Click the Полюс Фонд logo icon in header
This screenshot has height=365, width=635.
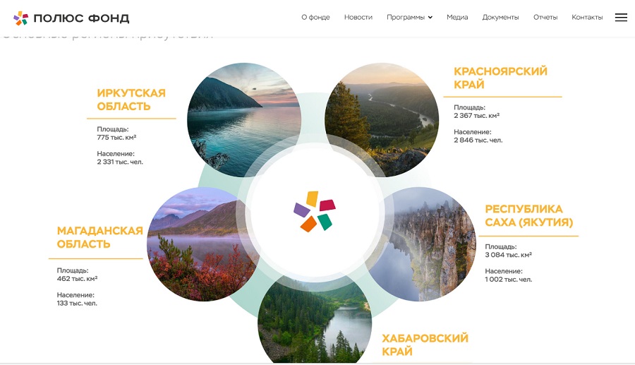(20, 18)
